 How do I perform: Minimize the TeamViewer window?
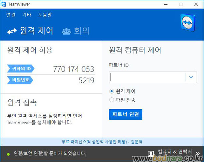(166, 4)
